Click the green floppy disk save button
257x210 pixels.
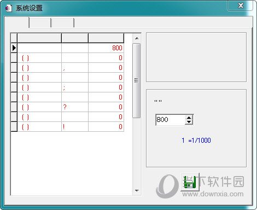point(190,182)
